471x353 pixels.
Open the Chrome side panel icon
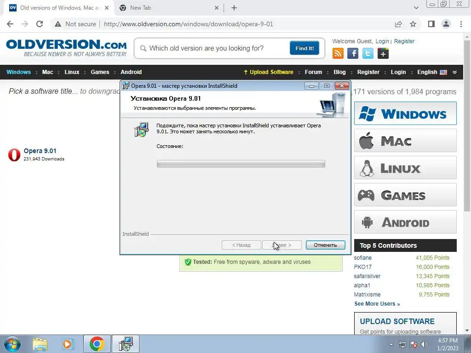click(431, 24)
